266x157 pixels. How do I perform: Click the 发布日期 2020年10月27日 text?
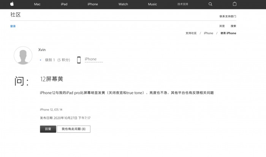(65, 118)
